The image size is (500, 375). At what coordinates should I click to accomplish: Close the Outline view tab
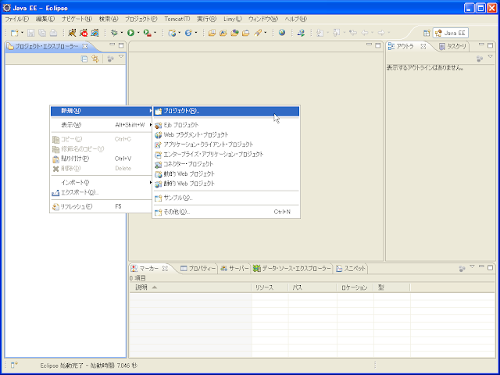coord(423,47)
